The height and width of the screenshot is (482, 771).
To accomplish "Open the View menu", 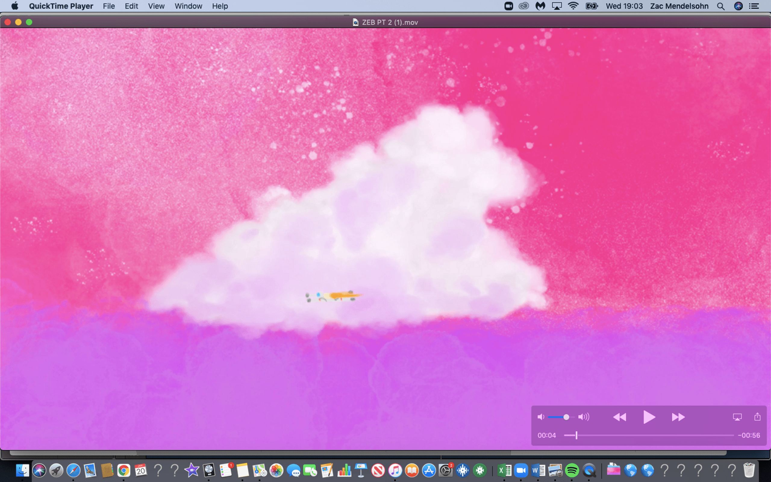I will click(x=156, y=6).
